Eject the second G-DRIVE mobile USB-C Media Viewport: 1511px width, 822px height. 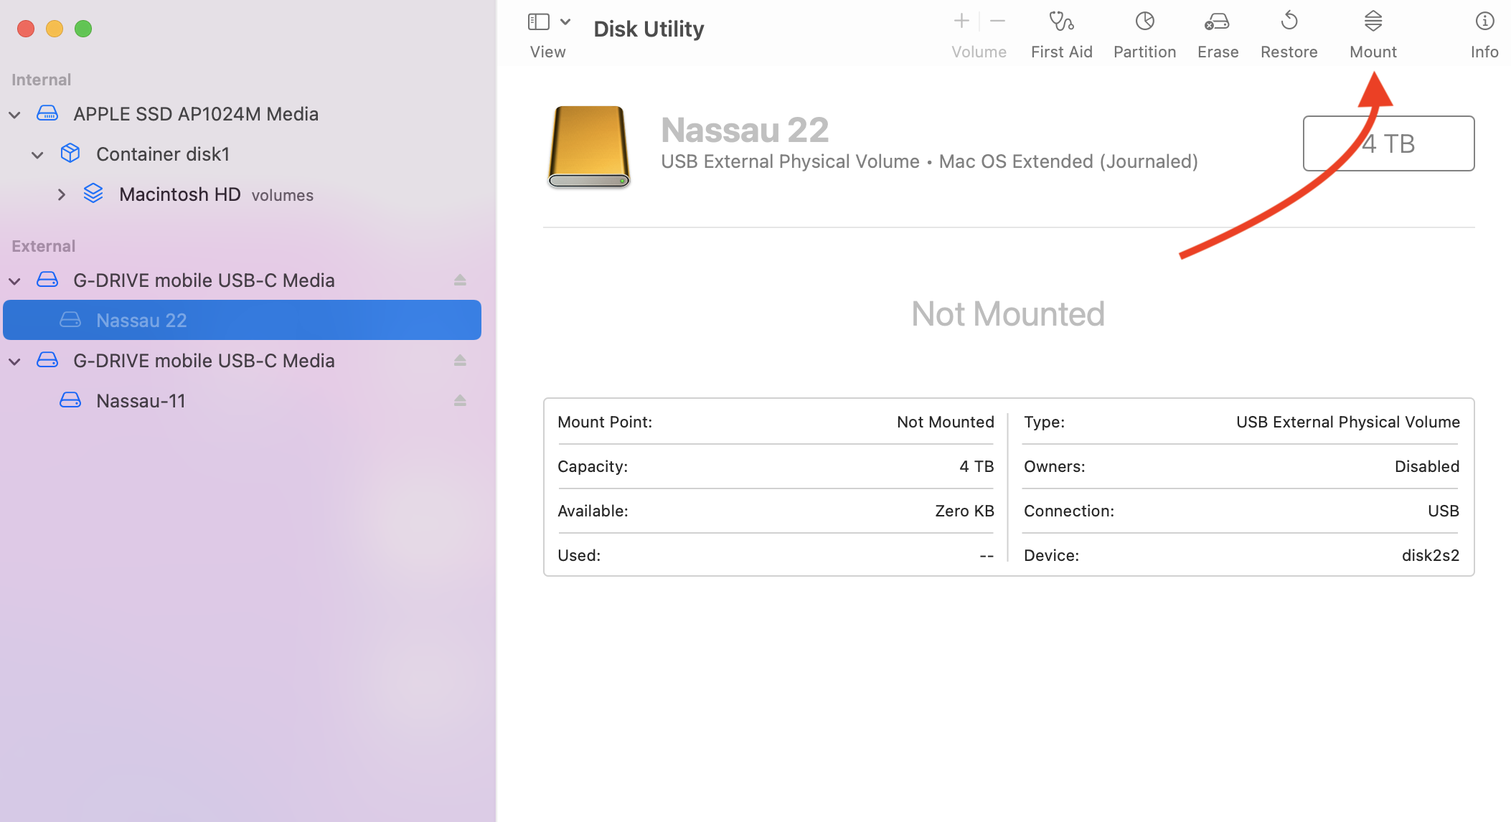click(460, 361)
